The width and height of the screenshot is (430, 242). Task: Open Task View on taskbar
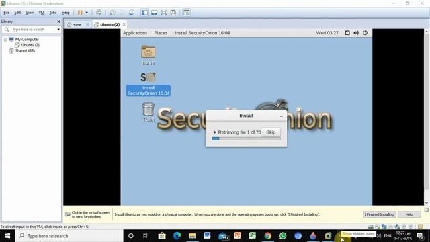pos(146,236)
